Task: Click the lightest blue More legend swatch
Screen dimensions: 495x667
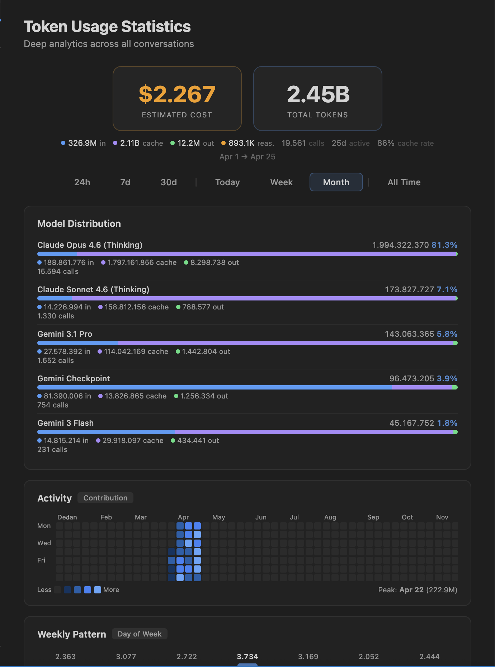Action: pyautogui.click(x=98, y=590)
